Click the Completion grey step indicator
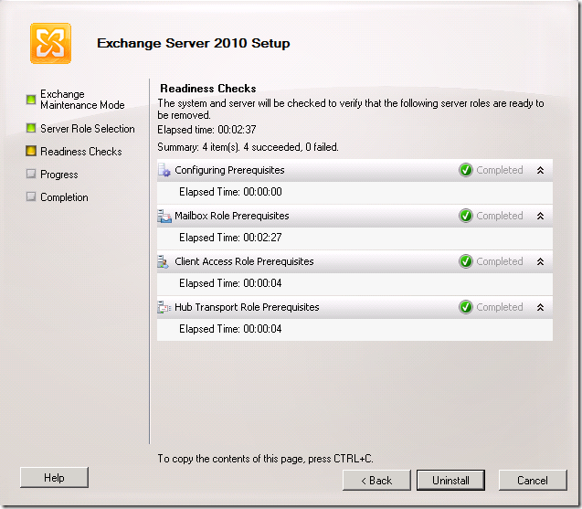This screenshot has width=582, height=509. [x=31, y=196]
